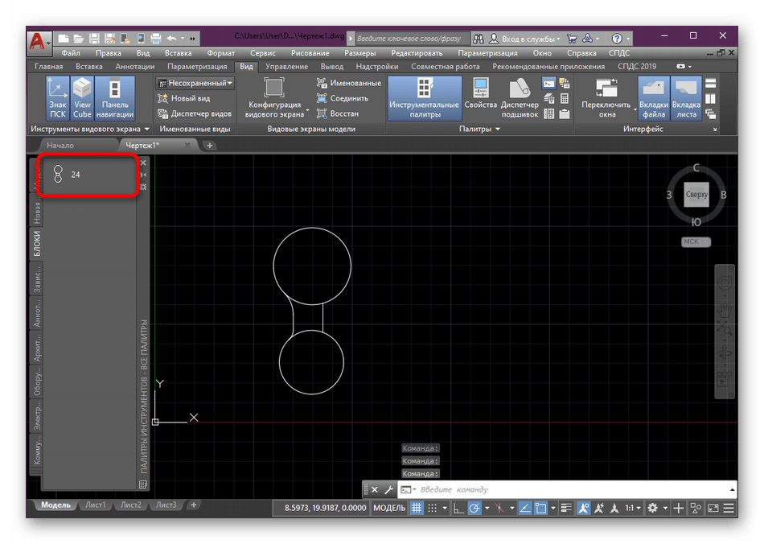The image size is (764, 544).
Task: Click the block 24 thumbnail in palette
Action: 58,174
